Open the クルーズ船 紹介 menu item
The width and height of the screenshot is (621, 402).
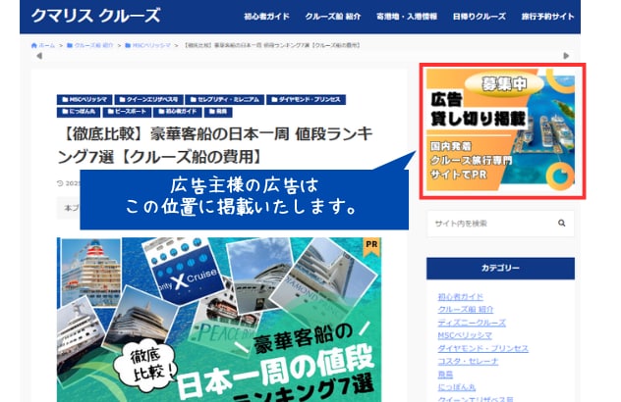(333, 17)
